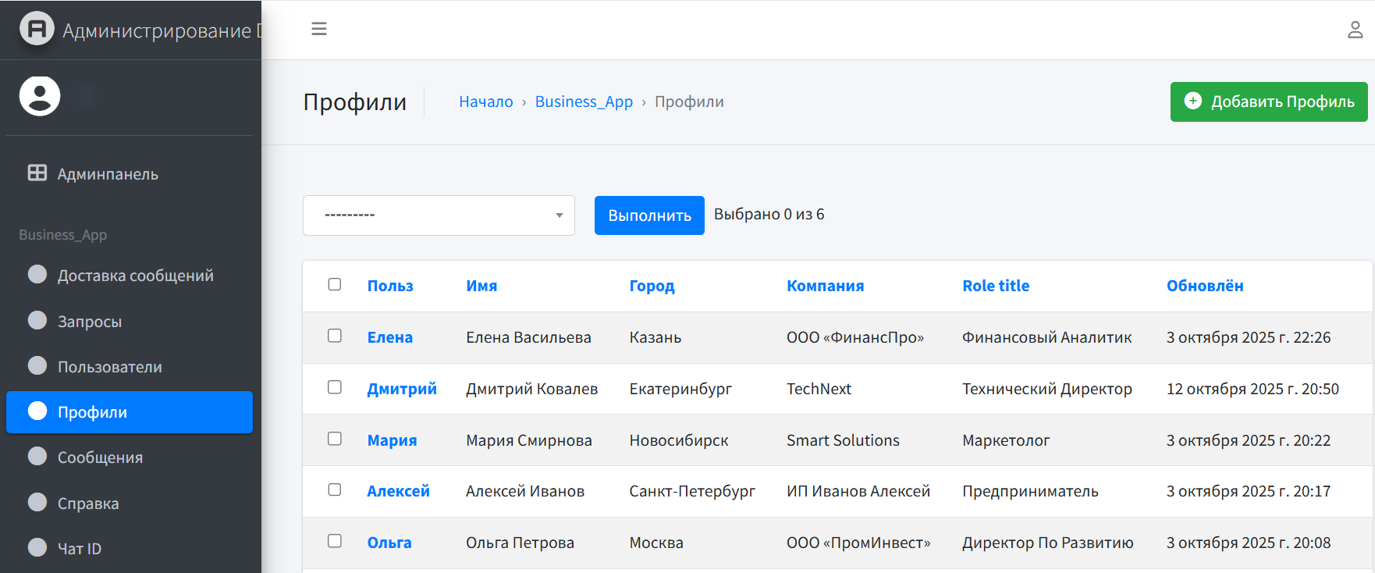Screen dimensions: 1375x573
Task: Select the checkbox for Мария row
Action: [x=335, y=439]
